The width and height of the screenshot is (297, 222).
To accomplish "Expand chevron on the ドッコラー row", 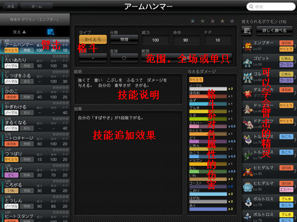I will tap(295, 108).
